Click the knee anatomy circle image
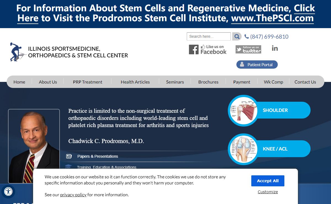Screen dimensions: 331x204 click(x=243, y=149)
